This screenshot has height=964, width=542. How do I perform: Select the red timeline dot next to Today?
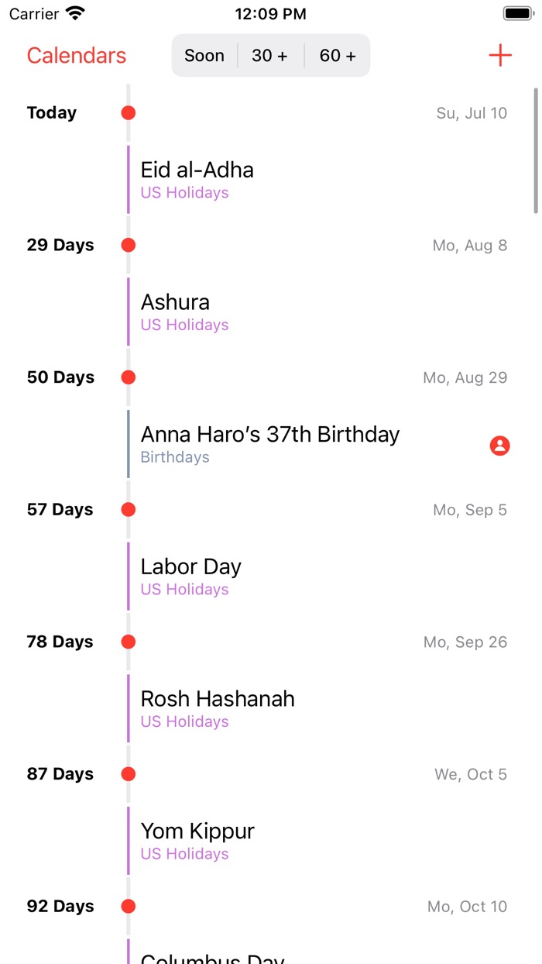tap(127, 112)
